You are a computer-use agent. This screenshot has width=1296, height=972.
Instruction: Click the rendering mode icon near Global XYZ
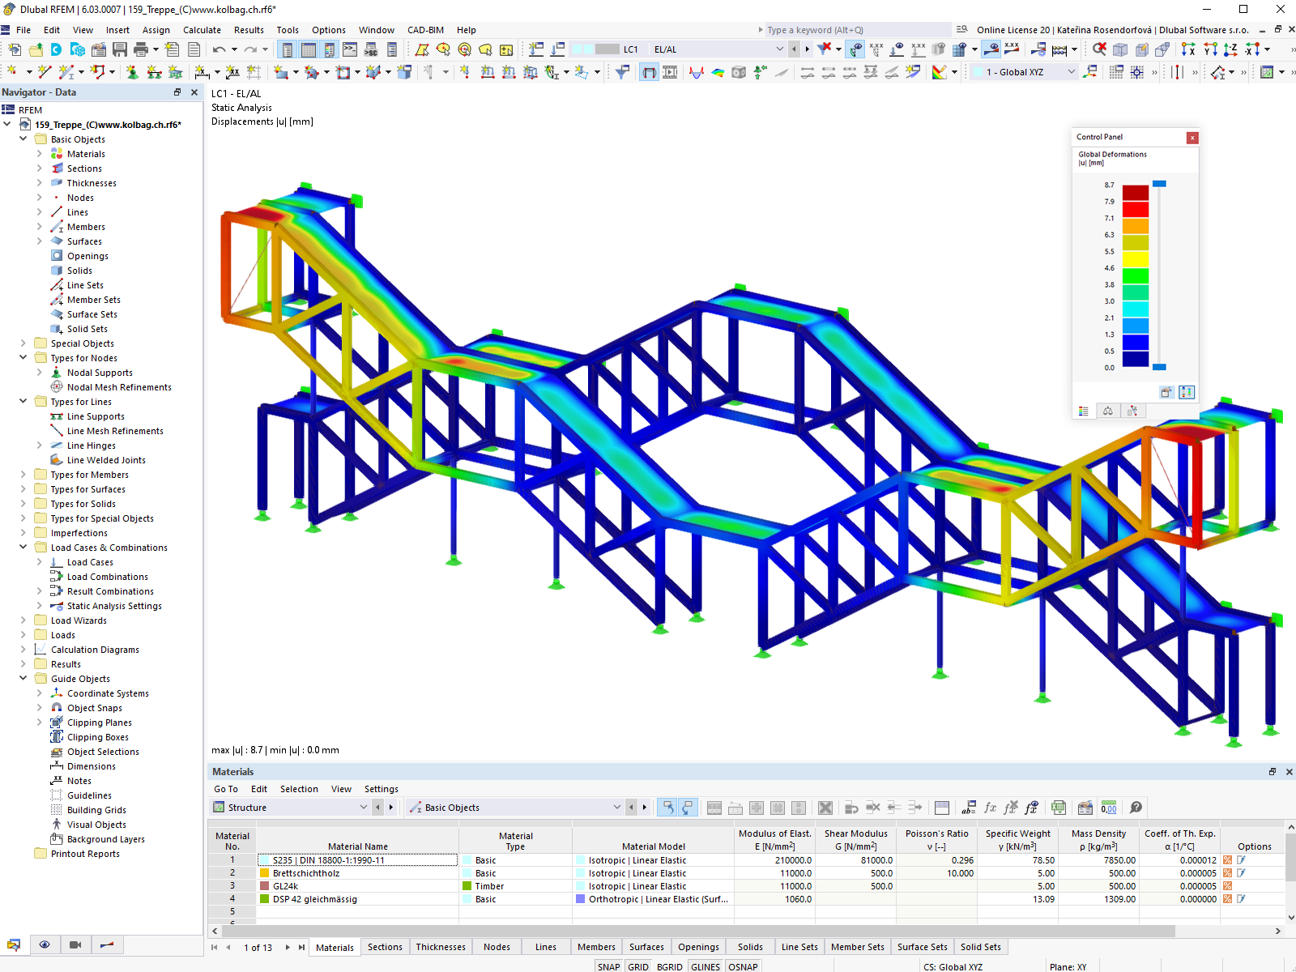(x=940, y=71)
